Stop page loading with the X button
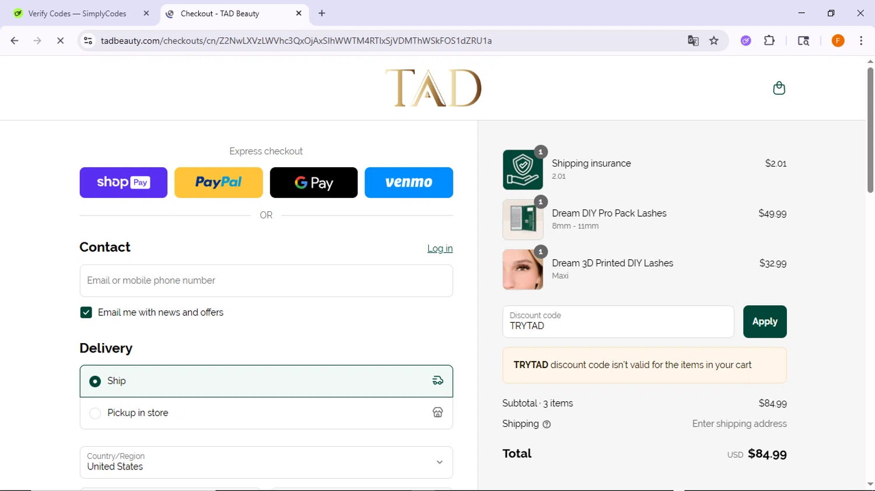The height and width of the screenshot is (491, 875). pyautogui.click(x=60, y=41)
